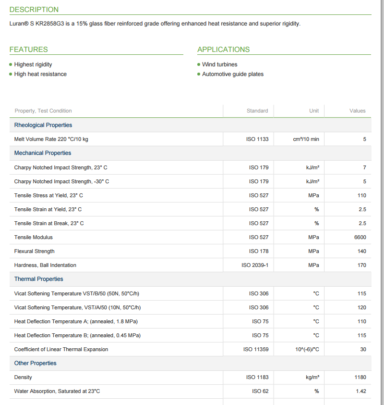Click ISO 179 in the Charpy -30° C row
384x405 pixels.
pos(259,182)
